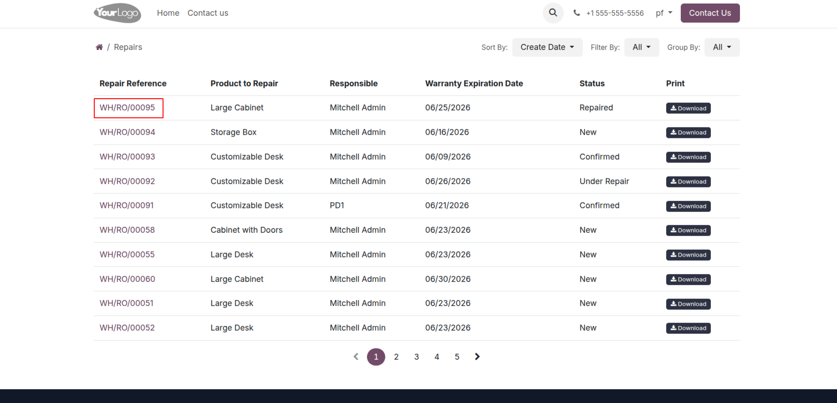Click the 06/16/2026 warranty date cell
The image size is (837, 403).
tap(447, 132)
